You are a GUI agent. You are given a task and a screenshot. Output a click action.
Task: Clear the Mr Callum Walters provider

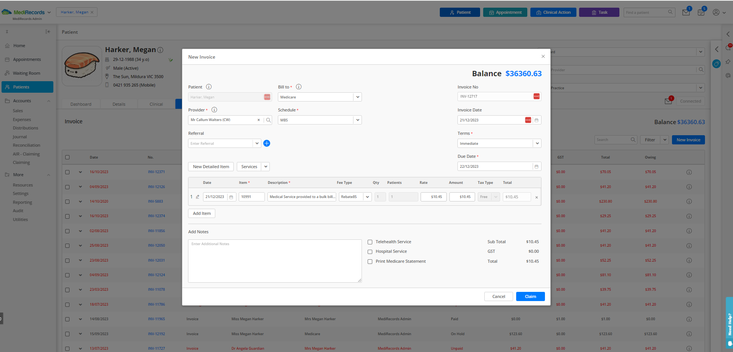259,120
